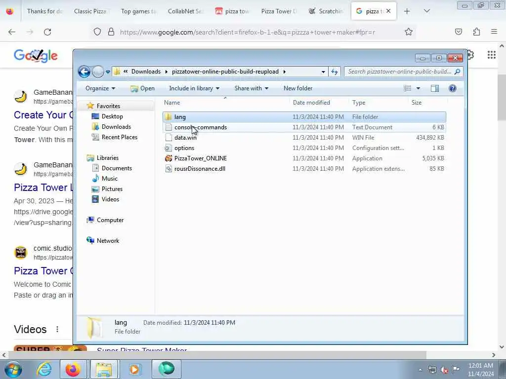This screenshot has width=506, height=379.
Task: Click the Firefox URL address field
Action: pos(248,32)
